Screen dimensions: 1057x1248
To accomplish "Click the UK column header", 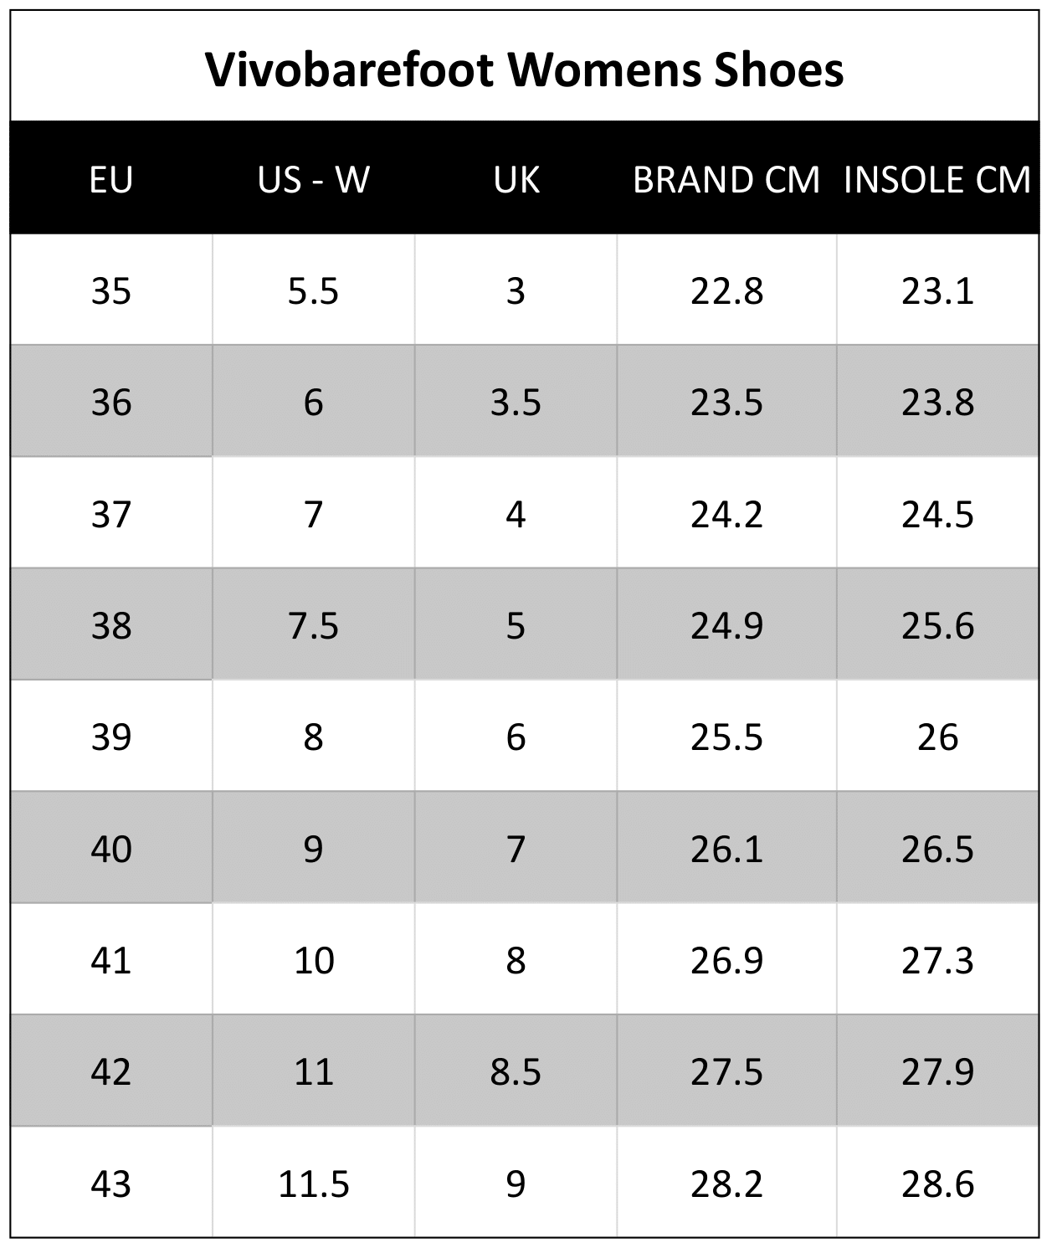I will click(516, 179).
